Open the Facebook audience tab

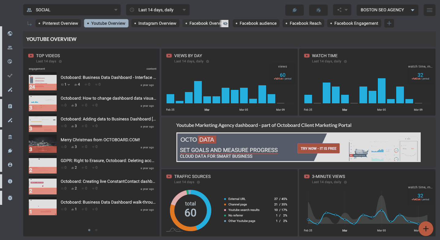click(256, 23)
